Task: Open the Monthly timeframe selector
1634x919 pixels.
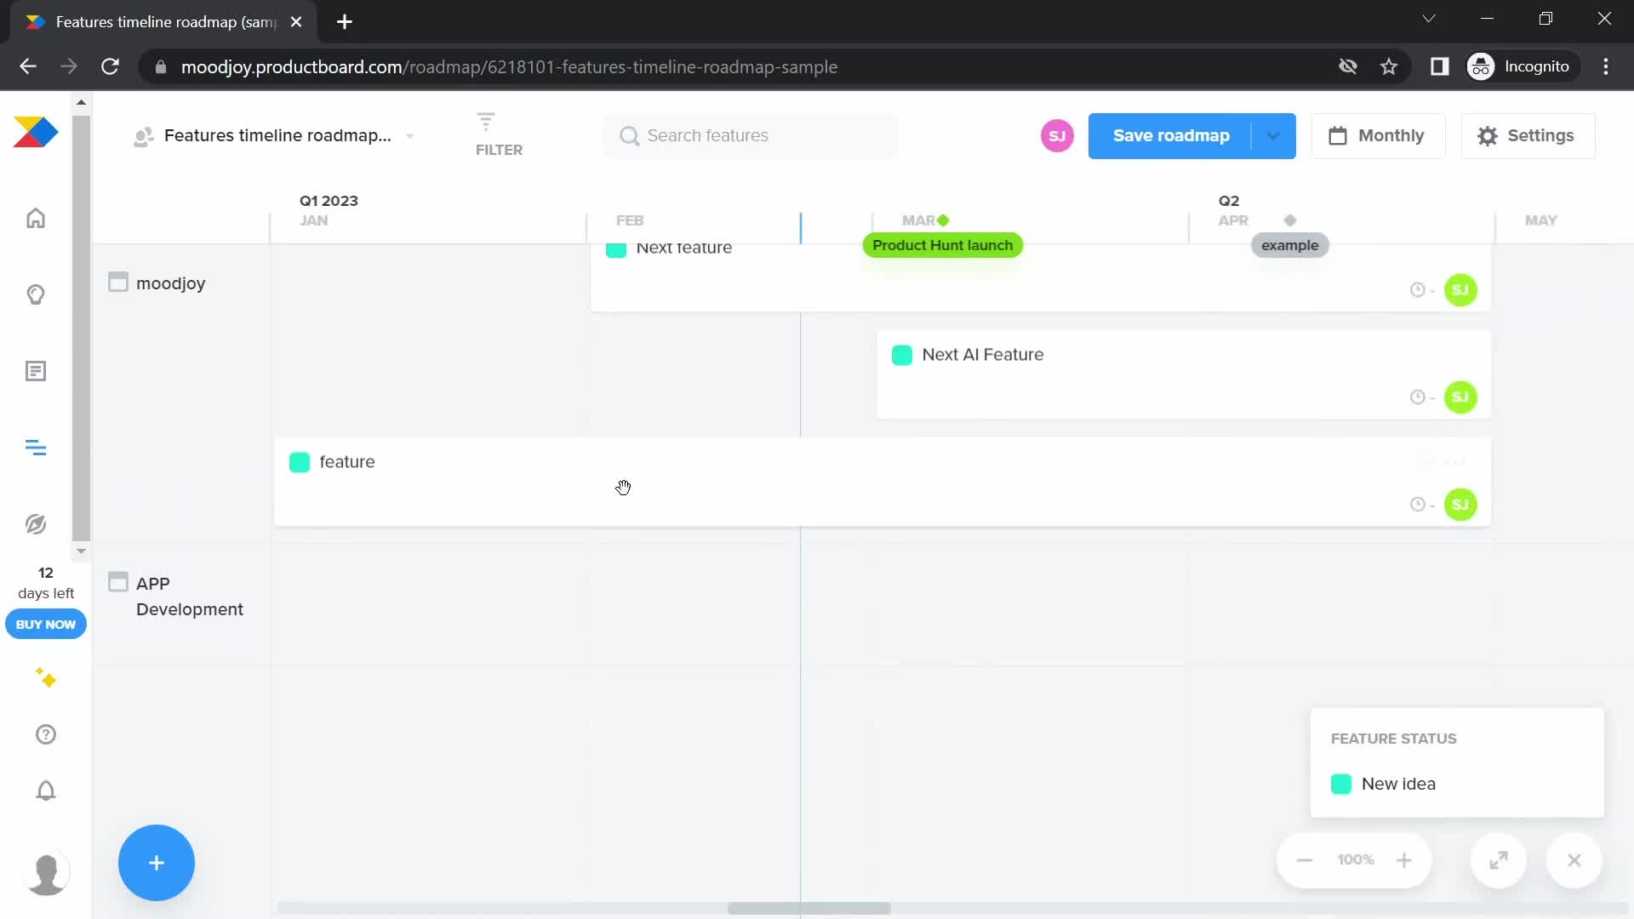Action: click(x=1378, y=135)
